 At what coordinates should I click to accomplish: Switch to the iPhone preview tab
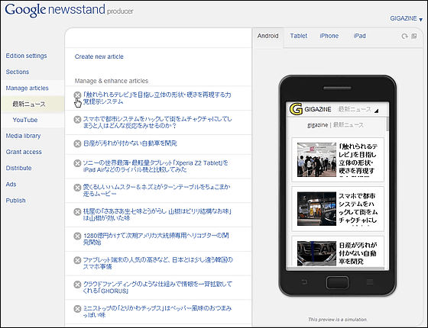tap(329, 36)
